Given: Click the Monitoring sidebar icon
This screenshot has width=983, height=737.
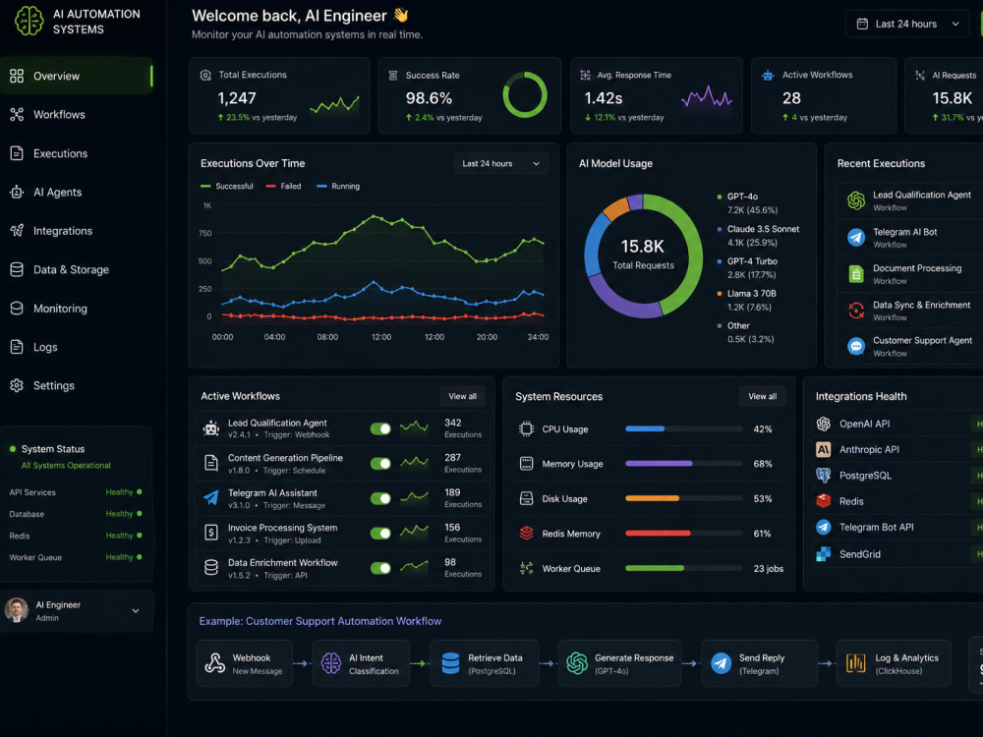Looking at the screenshot, I should pyautogui.click(x=17, y=309).
